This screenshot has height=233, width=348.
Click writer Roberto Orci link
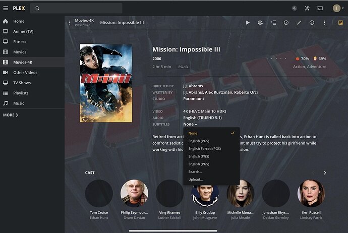(246, 92)
